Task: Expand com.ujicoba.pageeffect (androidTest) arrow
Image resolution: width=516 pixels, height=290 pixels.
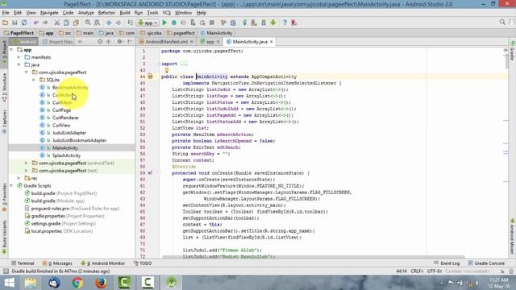Action: 27,163
